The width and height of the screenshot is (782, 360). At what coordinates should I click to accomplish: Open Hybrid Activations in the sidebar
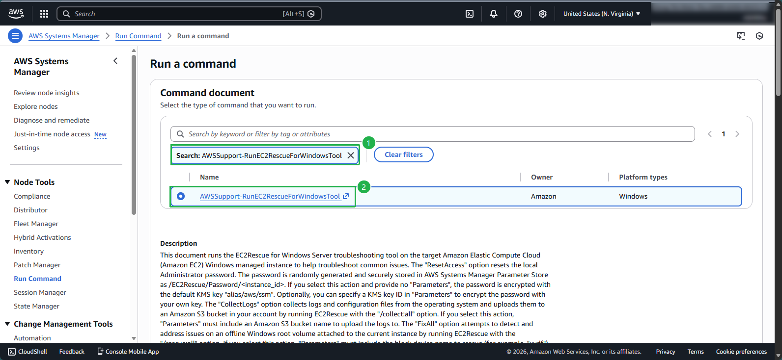[x=42, y=237]
